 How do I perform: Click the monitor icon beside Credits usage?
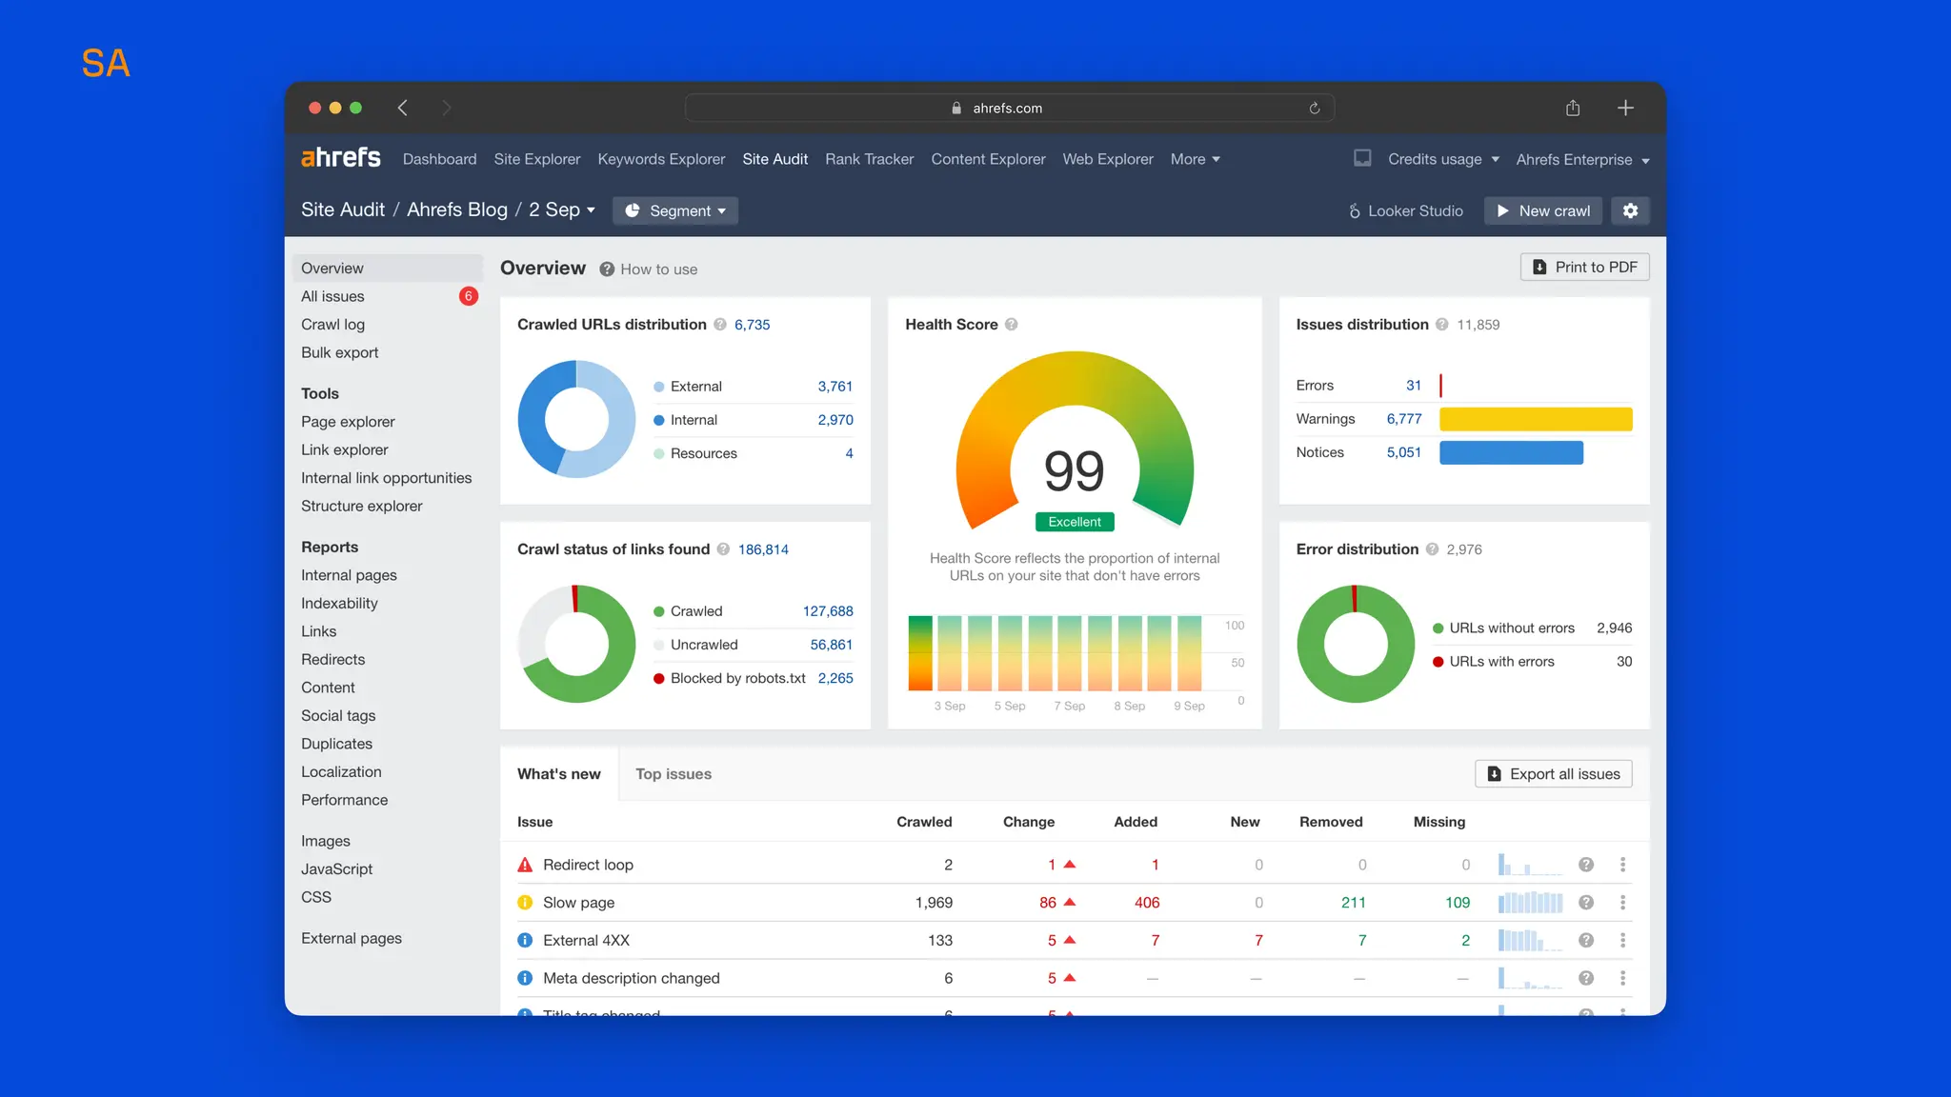point(1362,159)
